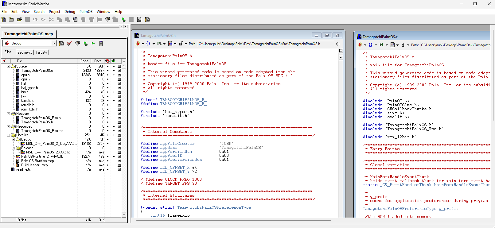The width and height of the screenshot is (495, 228).
Task: Click the markers M icon in TamagotchiPalmOS.h toolbar
Action: (x=159, y=44)
